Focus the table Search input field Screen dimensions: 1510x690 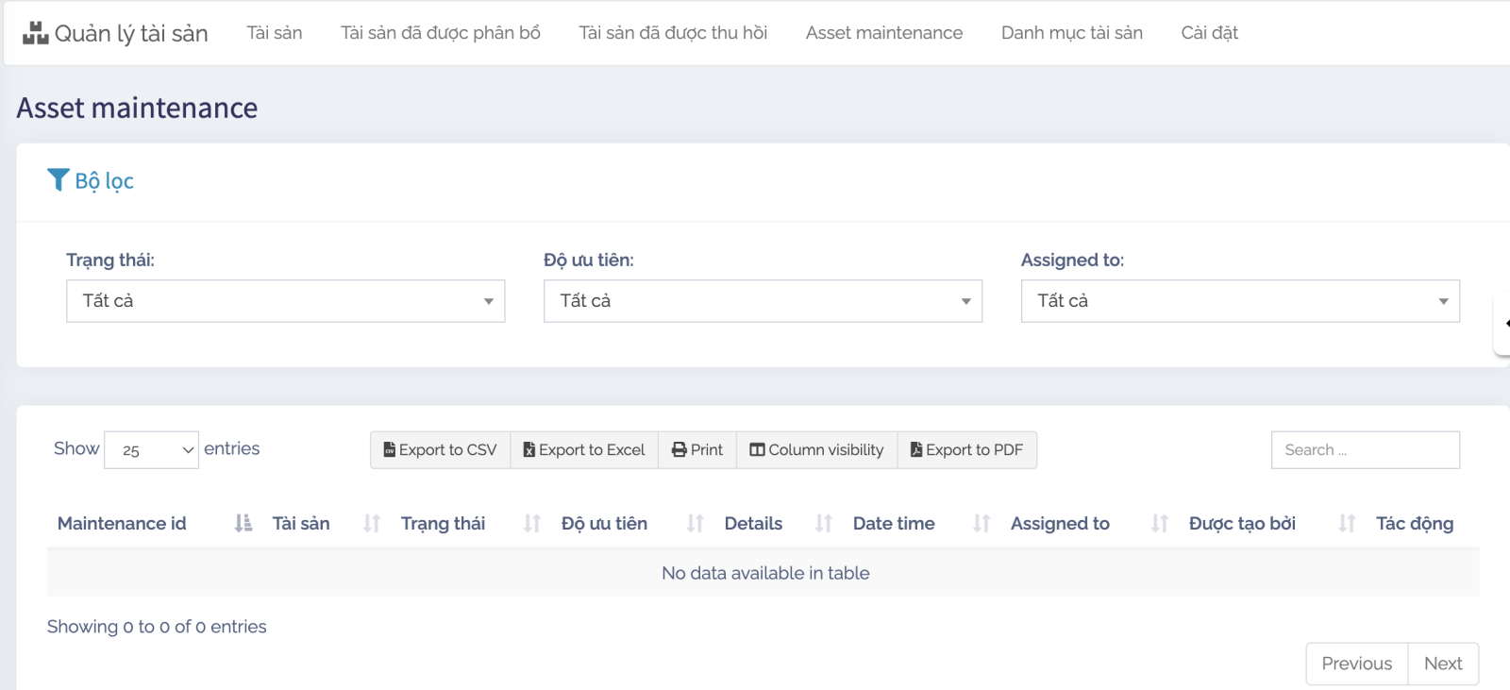click(x=1365, y=450)
